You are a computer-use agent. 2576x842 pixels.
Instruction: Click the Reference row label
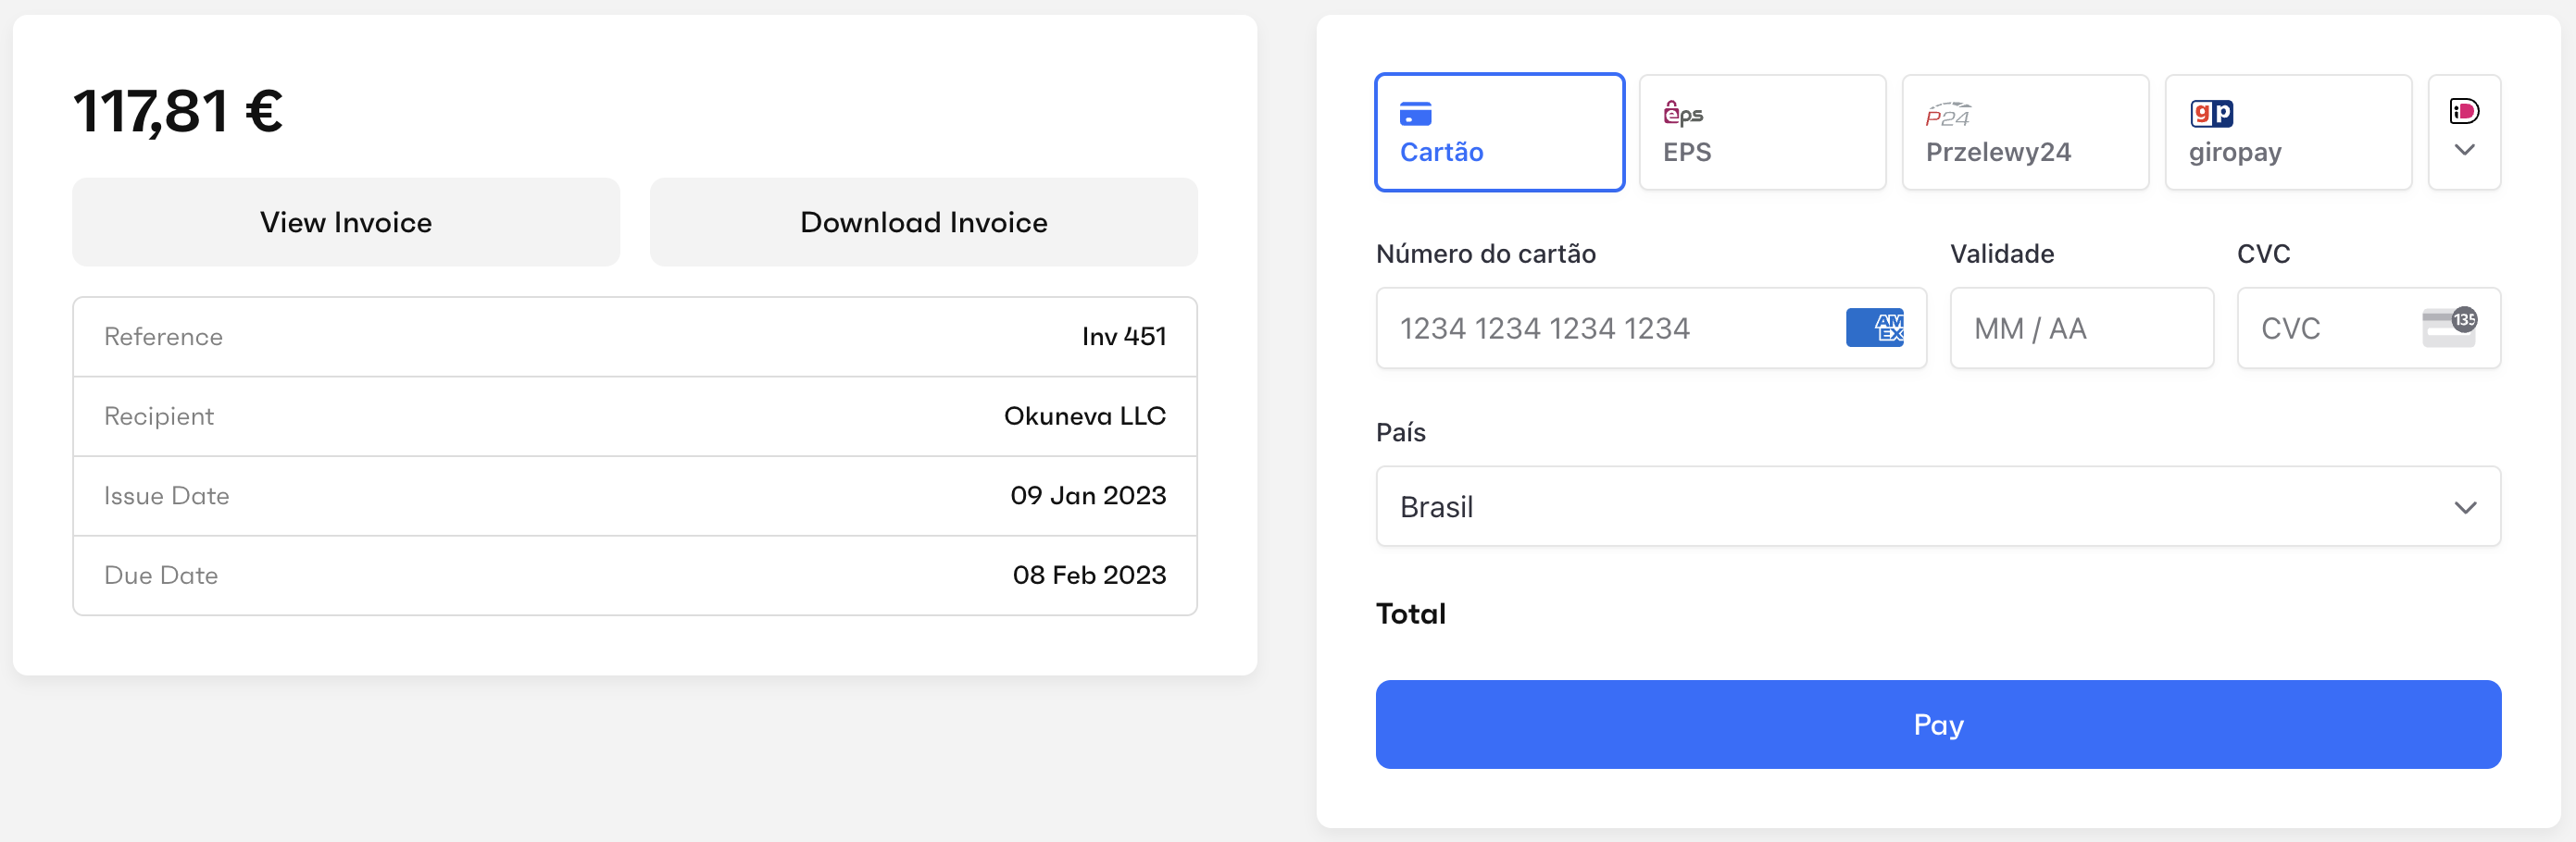163,337
